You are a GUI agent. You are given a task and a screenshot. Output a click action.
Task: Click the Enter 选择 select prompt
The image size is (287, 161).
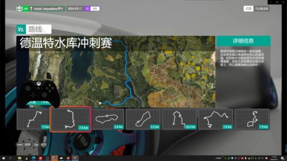pyautogui.click(x=24, y=145)
